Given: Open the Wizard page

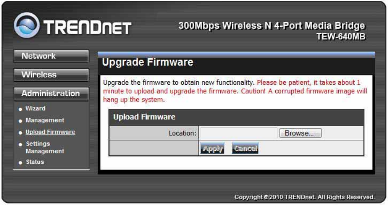Looking at the screenshot, I should click(36, 108).
